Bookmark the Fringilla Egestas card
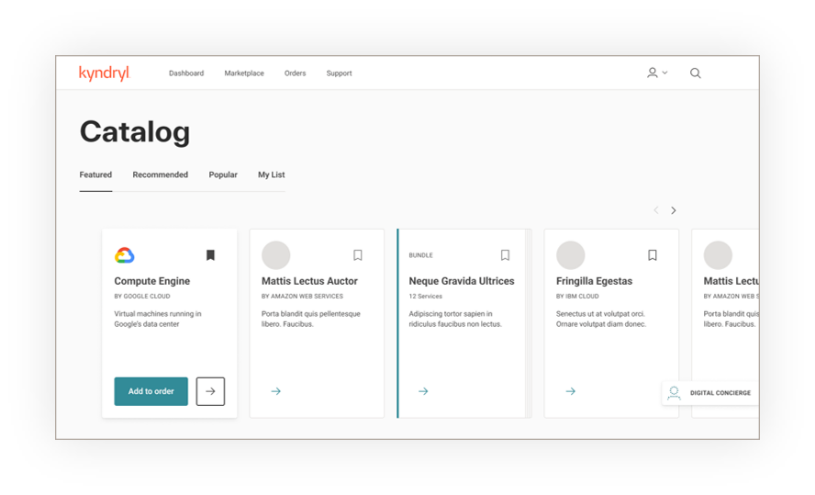 (653, 255)
